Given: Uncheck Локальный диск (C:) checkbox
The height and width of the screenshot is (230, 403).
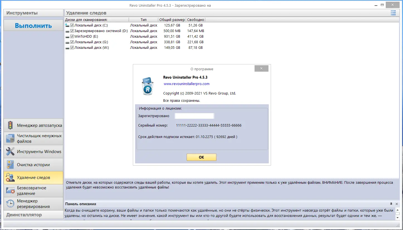Looking at the screenshot, I should pyautogui.click(x=72, y=25).
